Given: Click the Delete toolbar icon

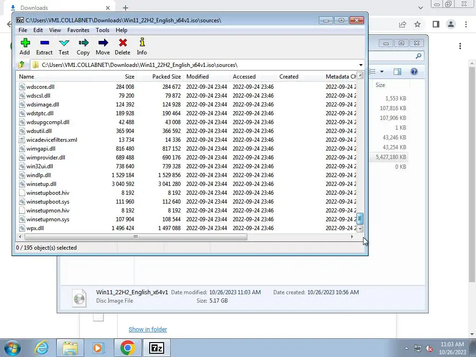Looking at the screenshot, I should [123, 46].
